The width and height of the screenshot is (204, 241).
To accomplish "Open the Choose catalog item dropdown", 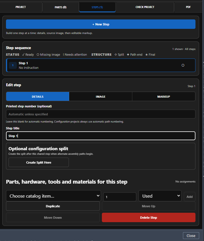I will (x=53, y=196).
